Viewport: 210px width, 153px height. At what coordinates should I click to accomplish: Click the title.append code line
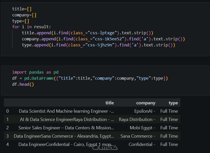point(88,33)
